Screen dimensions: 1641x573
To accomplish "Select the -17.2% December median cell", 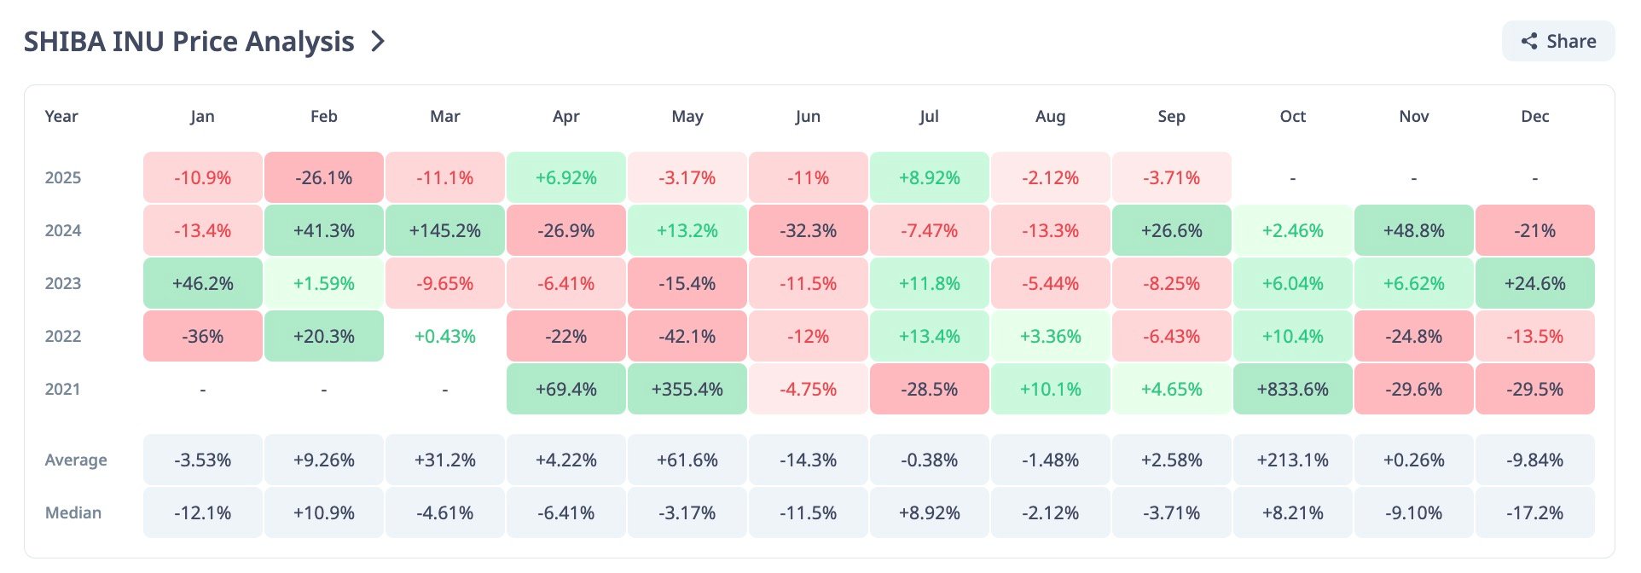I will 1534,512.
